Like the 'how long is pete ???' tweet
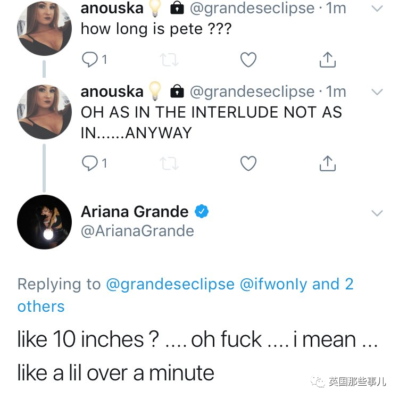This screenshot has height=399, width=399. [x=248, y=60]
